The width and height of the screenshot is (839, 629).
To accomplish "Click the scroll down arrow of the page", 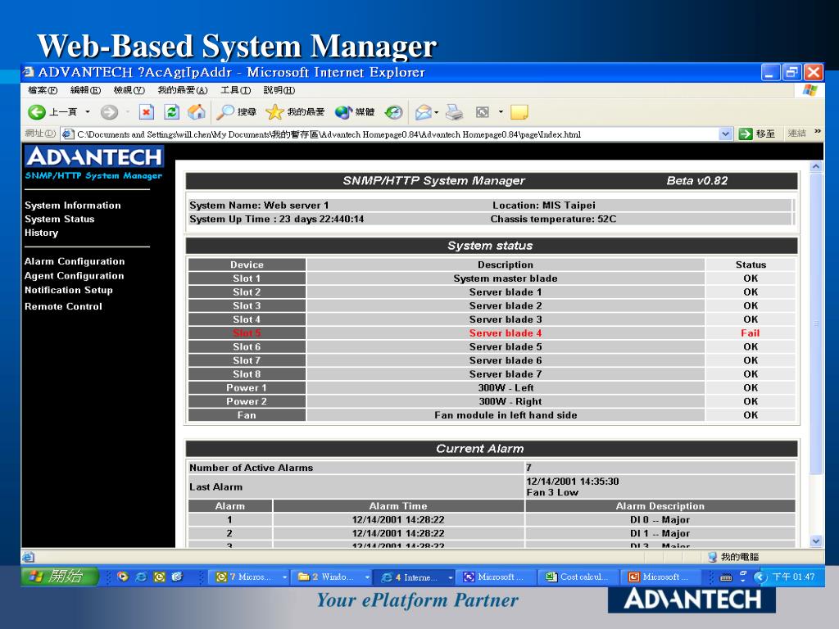I will (x=815, y=541).
